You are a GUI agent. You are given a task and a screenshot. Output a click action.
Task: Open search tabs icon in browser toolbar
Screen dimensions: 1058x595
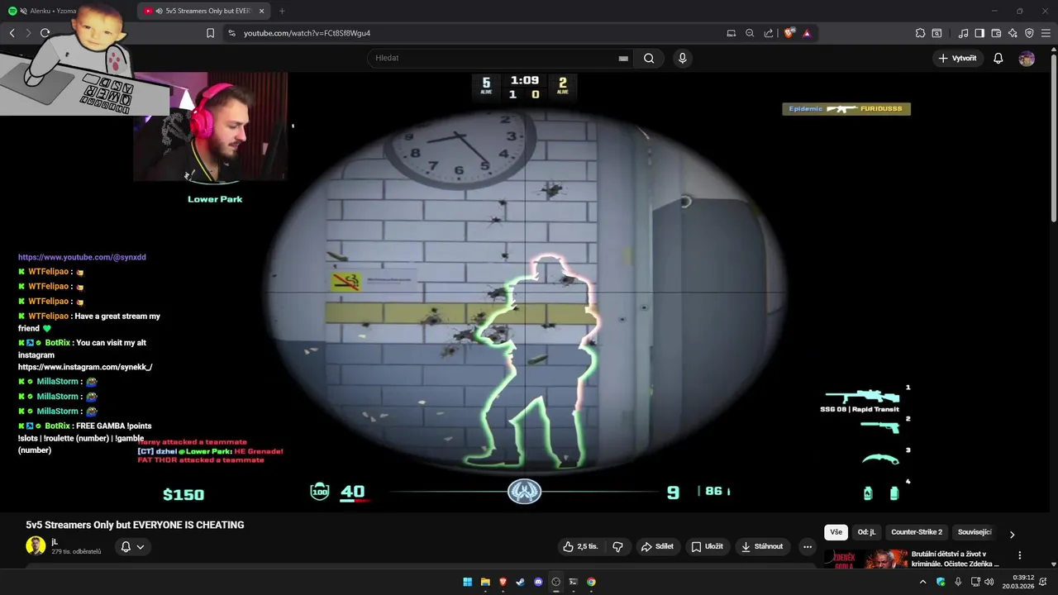[936, 33]
